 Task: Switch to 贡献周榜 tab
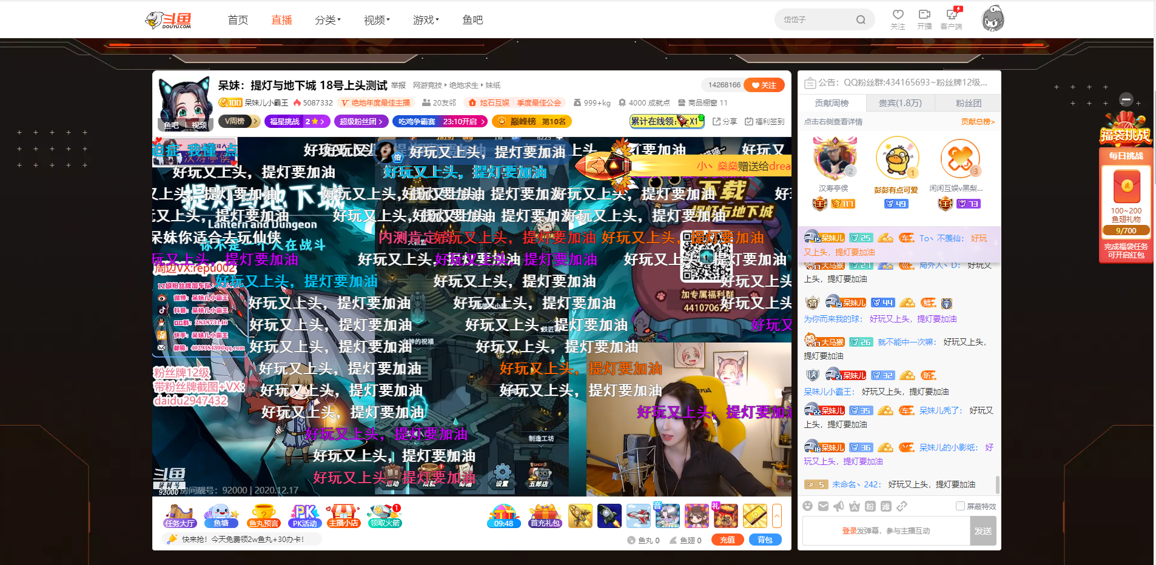(x=832, y=103)
